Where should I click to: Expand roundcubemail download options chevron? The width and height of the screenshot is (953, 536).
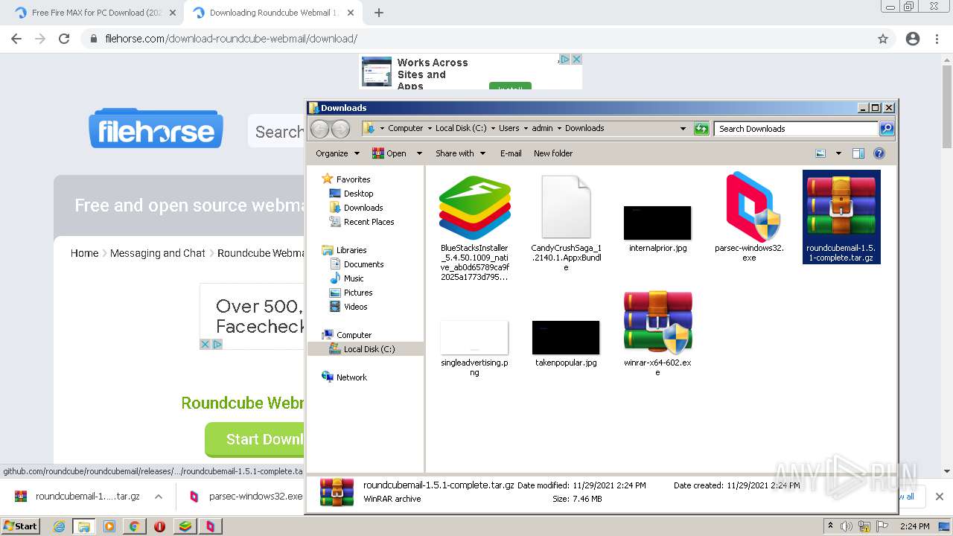click(x=158, y=497)
